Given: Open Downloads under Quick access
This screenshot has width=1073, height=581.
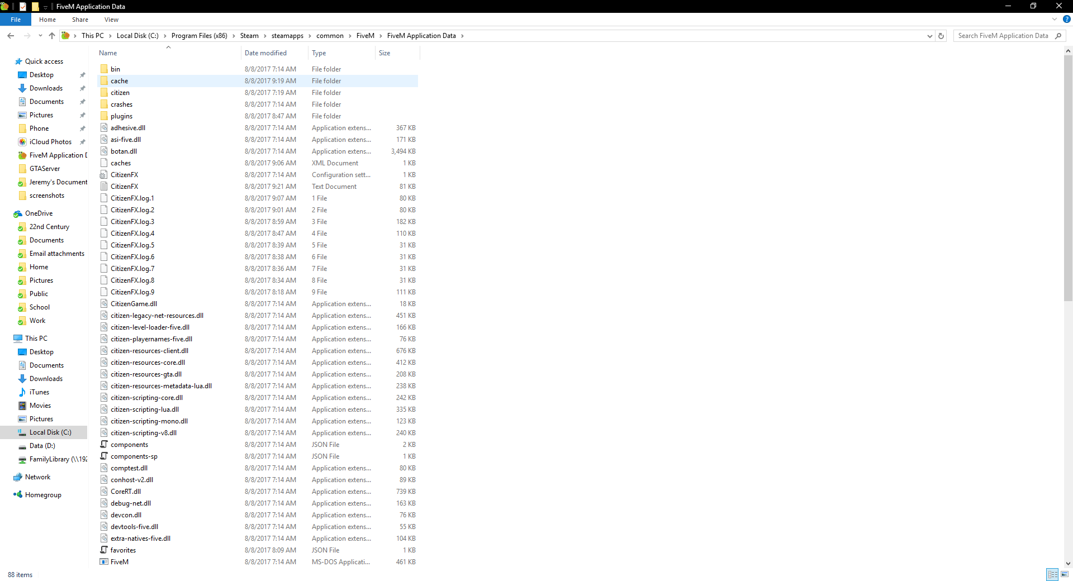Looking at the screenshot, I should click(46, 88).
